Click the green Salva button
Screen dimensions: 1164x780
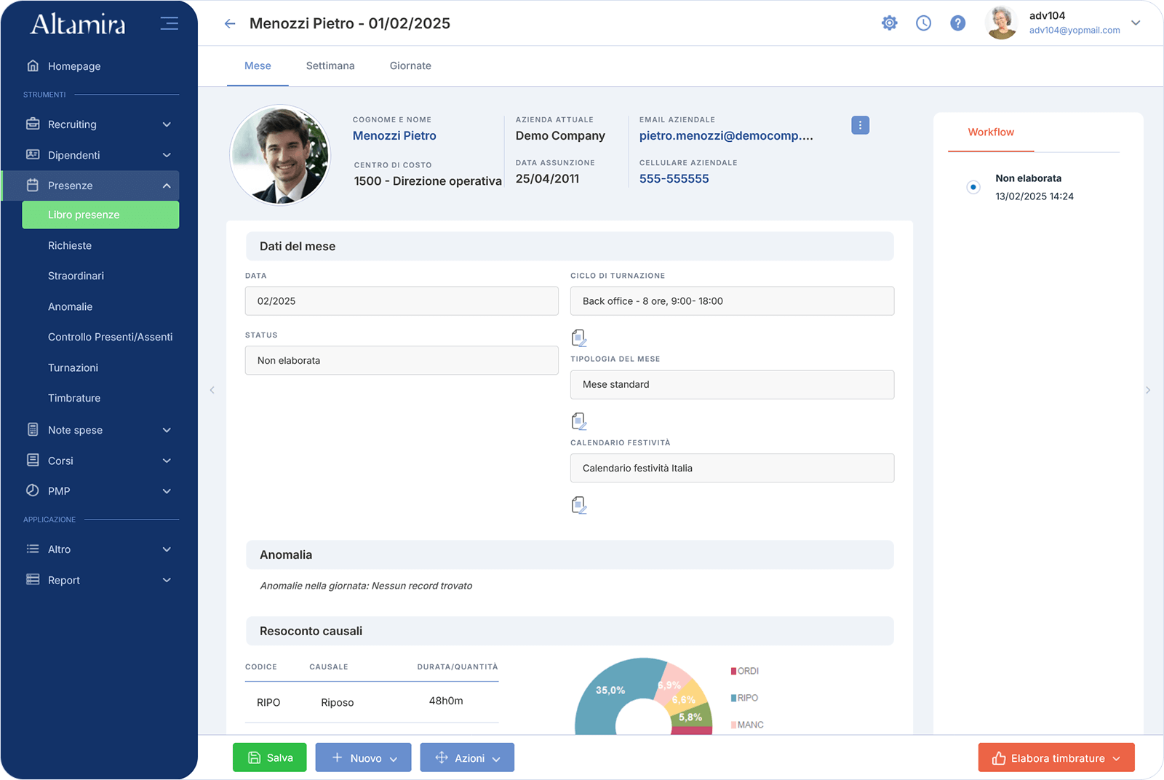[x=270, y=757]
